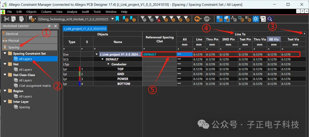Toggle the expand/collapse rows icon

[219, 19]
